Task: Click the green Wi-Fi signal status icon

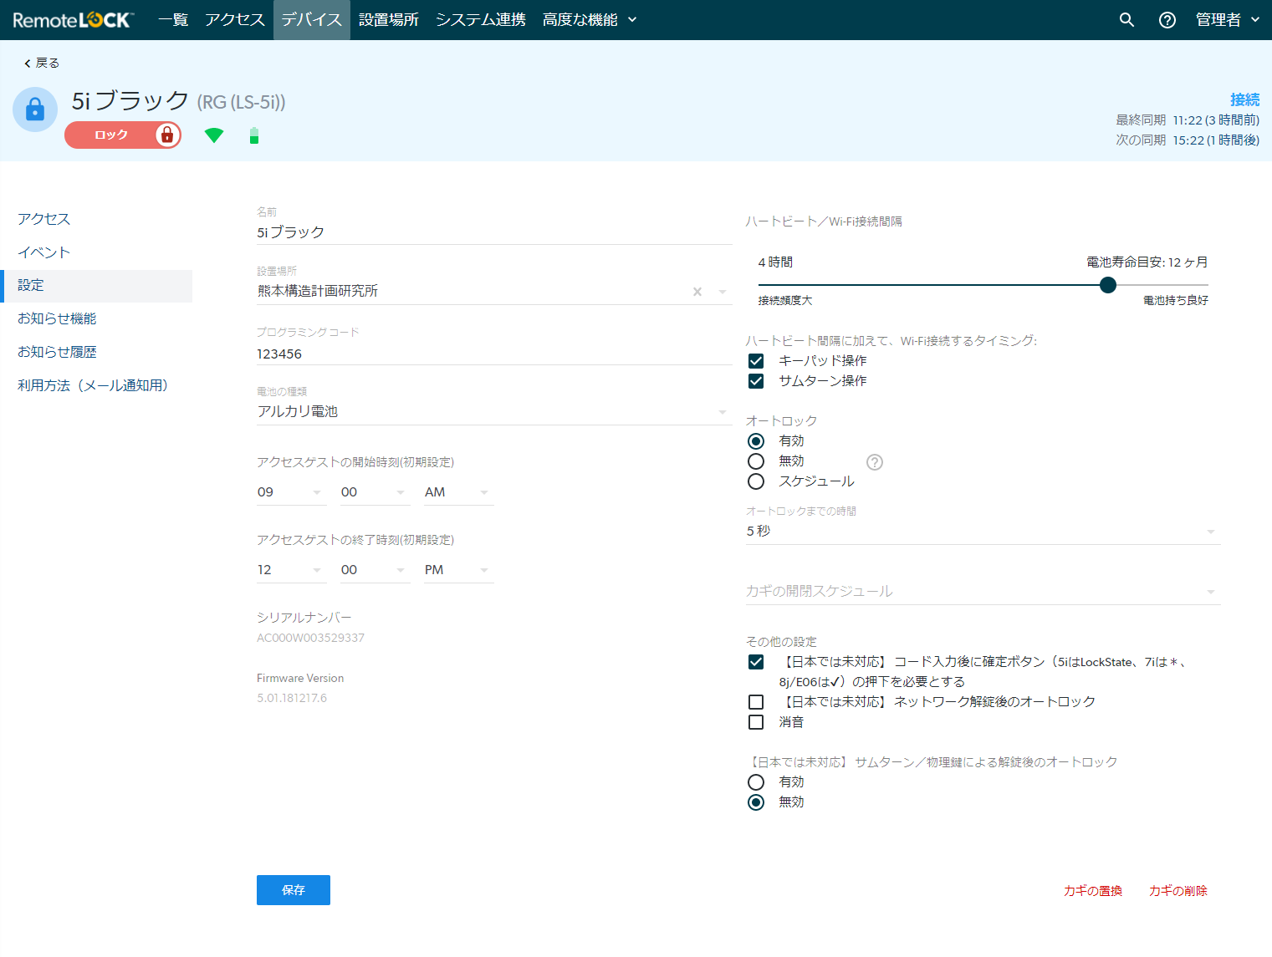Action: click(x=214, y=135)
